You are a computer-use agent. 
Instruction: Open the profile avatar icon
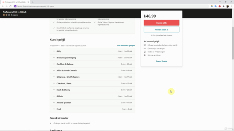click(227, 7)
